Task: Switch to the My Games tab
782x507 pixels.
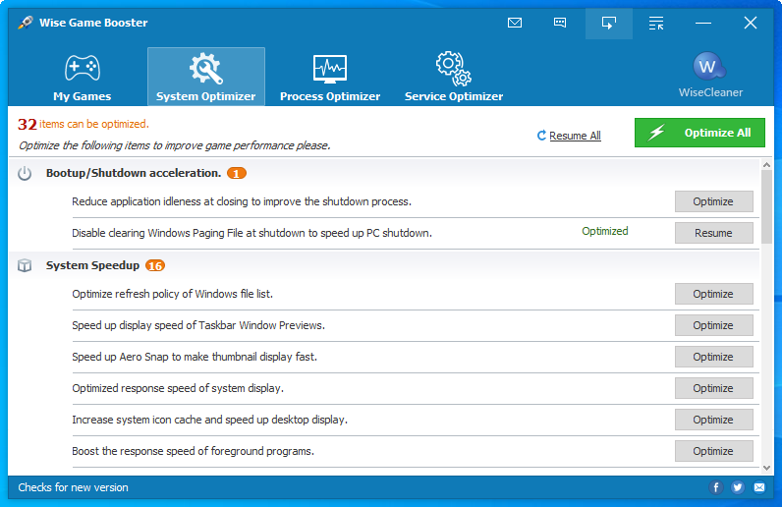Action: click(x=82, y=77)
